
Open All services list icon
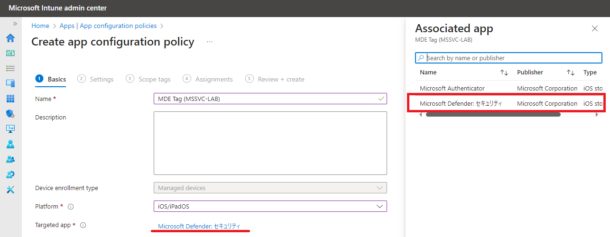coord(10,68)
